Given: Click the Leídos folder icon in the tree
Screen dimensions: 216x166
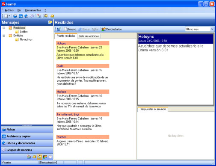Looking at the screenshot, I should (x=17, y=32).
